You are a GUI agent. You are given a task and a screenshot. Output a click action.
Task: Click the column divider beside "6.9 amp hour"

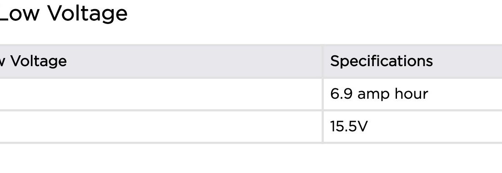[322, 94]
